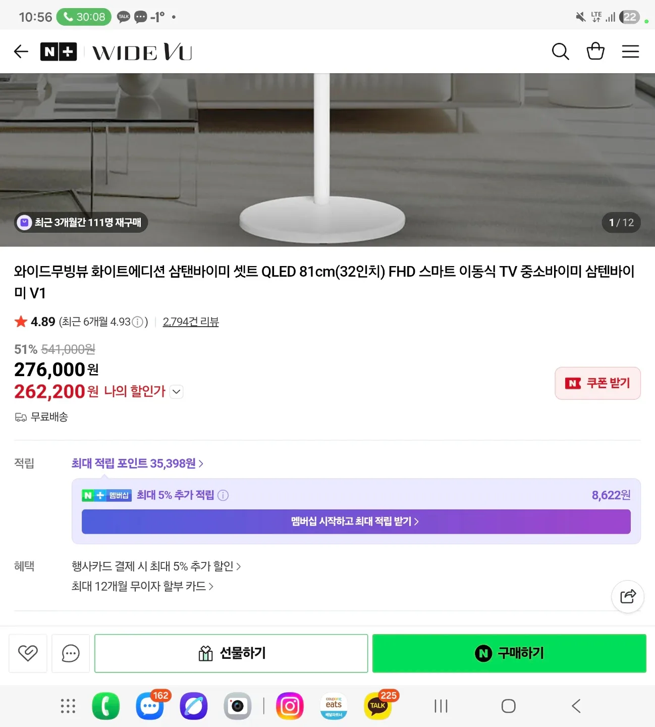Expand 최대 적립 포인트 35,398원
655x727 pixels.
pyautogui.click(x=137, y=463)
